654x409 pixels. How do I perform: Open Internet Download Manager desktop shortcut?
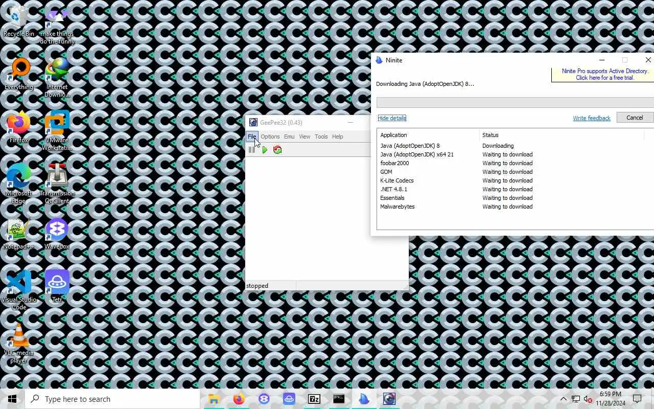tap(57, 78)
